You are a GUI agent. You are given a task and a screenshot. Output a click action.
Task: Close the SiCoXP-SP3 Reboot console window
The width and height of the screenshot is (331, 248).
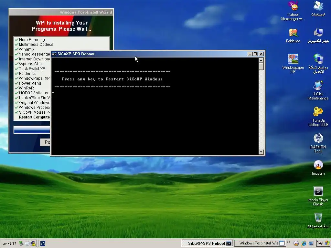point(261,54)
